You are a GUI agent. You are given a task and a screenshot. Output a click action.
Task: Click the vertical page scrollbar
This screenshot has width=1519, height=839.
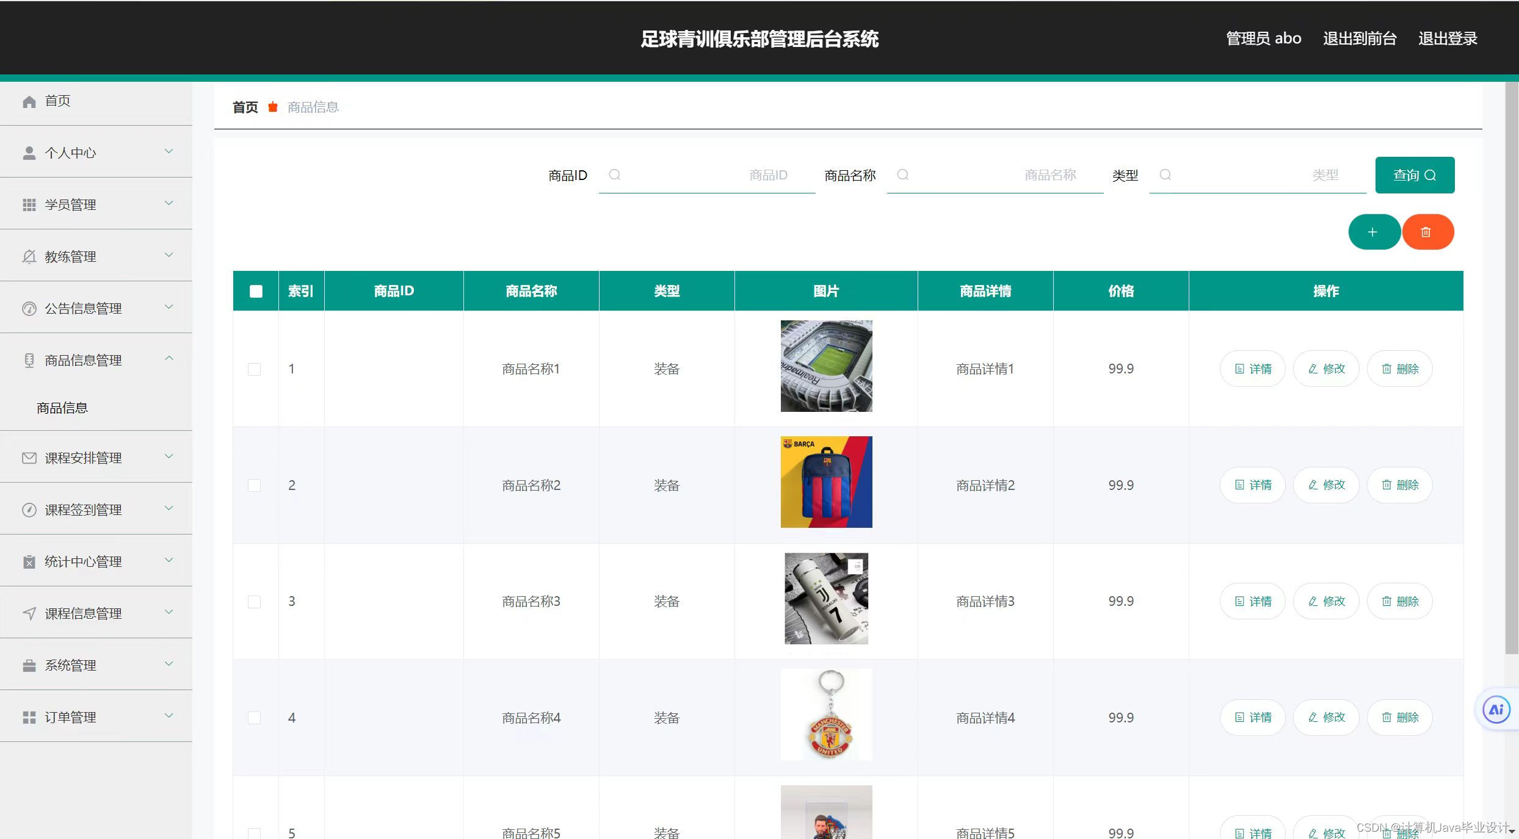click(x=1511, y=366)
